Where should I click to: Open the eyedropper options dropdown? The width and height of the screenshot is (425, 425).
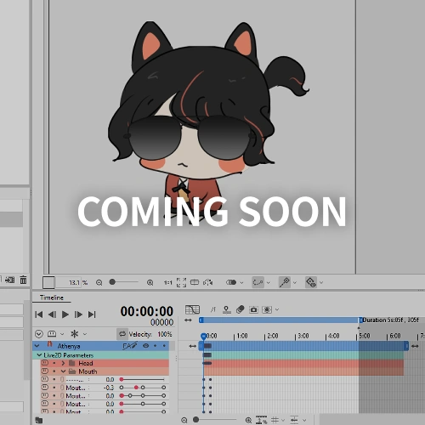pos(295,282)
